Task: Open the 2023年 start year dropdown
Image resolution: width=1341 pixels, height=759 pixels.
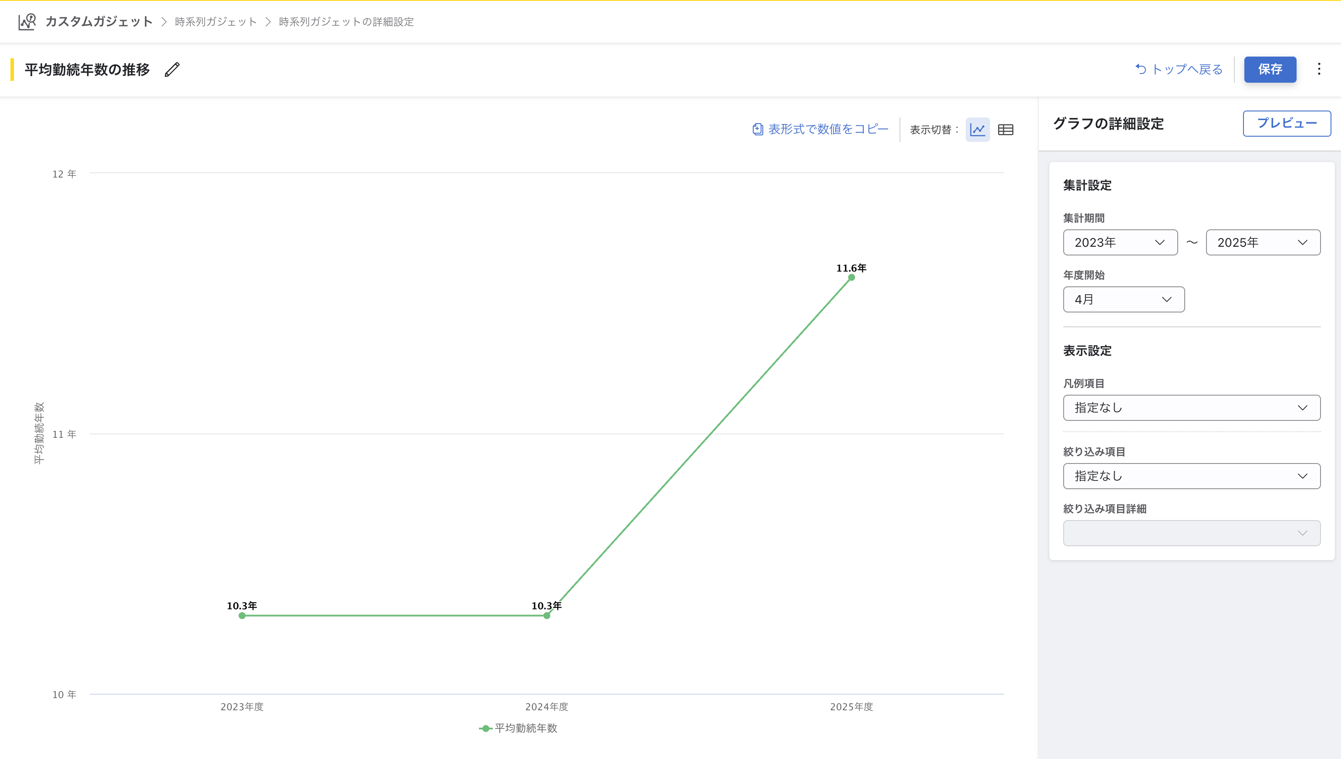Action: [x=1120, y=242]
